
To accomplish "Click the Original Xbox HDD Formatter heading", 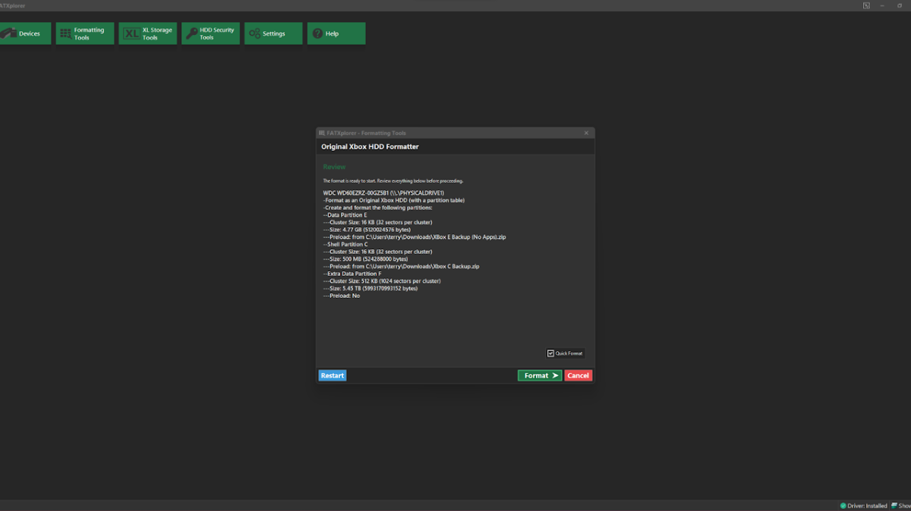I will click(370, 146).
